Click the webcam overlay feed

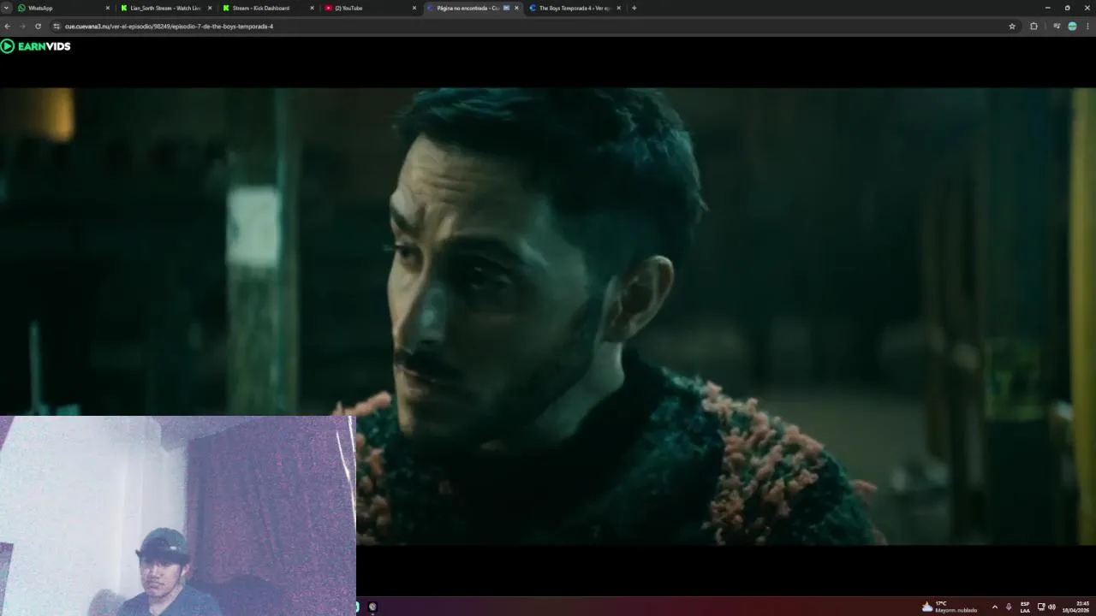[x=177, y=516]
